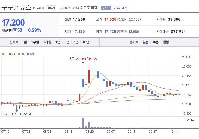
Task: Click the 10/13 date axis label
Action: pos(174,132)
